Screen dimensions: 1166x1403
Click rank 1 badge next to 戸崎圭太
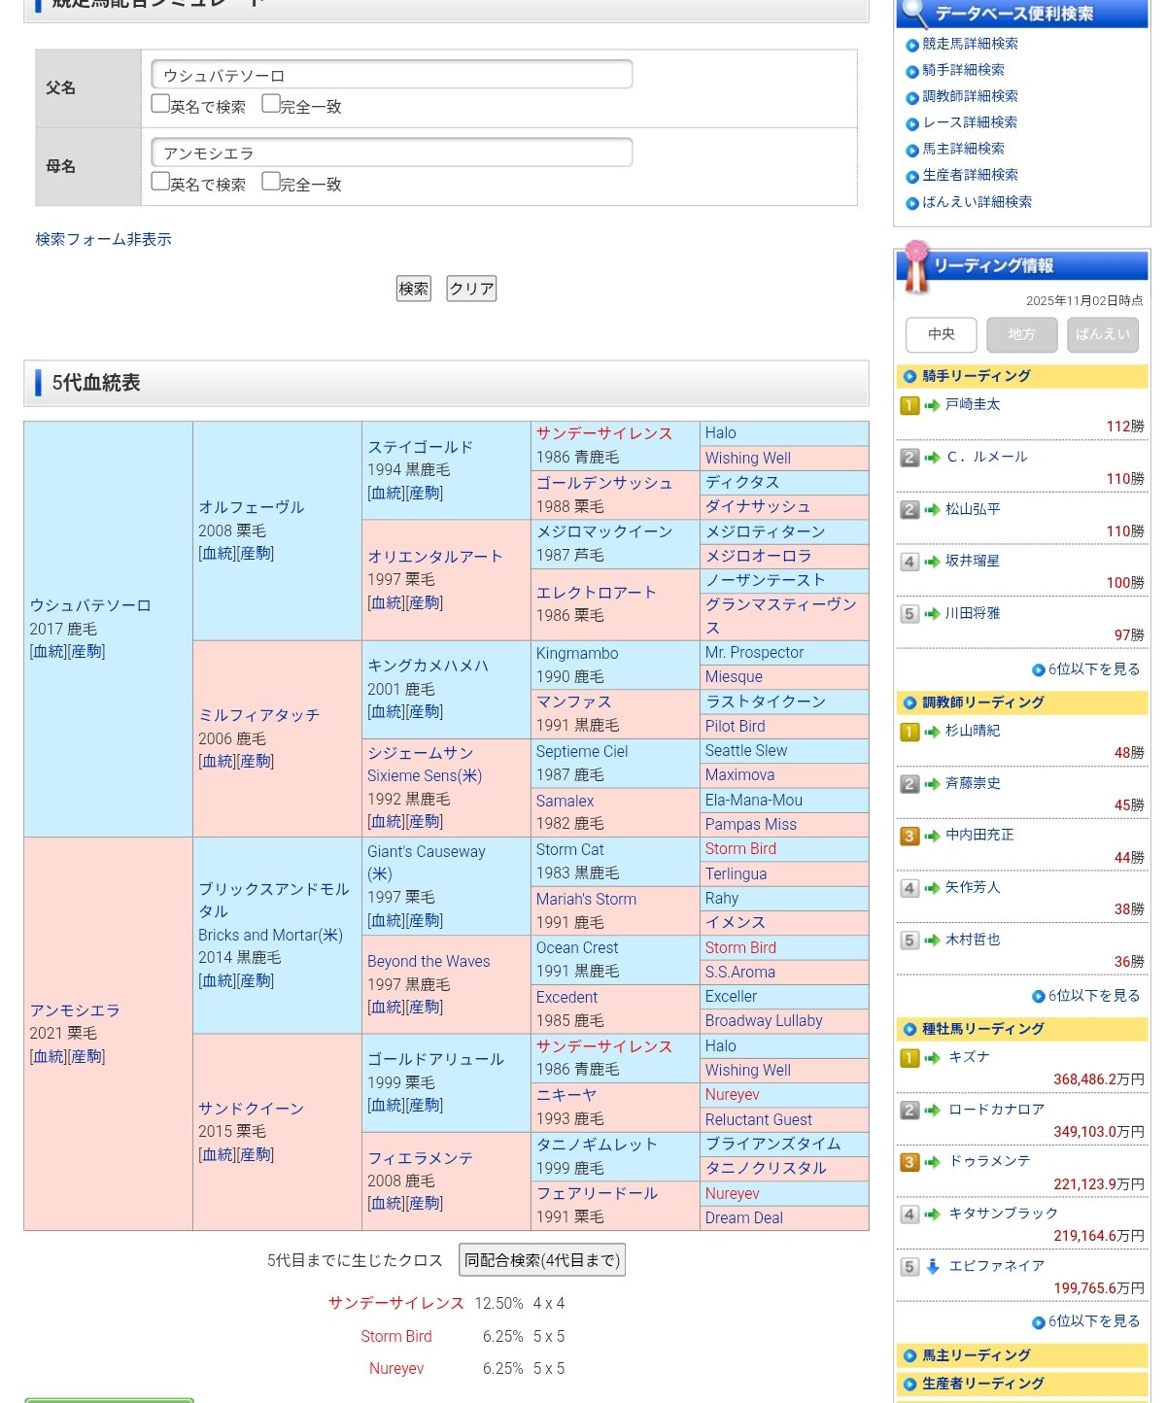tap(909, 405)
